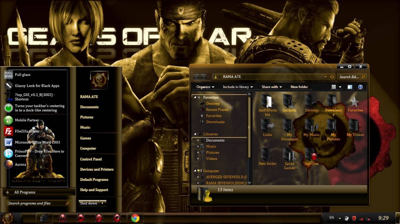Open the Include in library dropdown
400x224 pixels.
pos(238,87)
